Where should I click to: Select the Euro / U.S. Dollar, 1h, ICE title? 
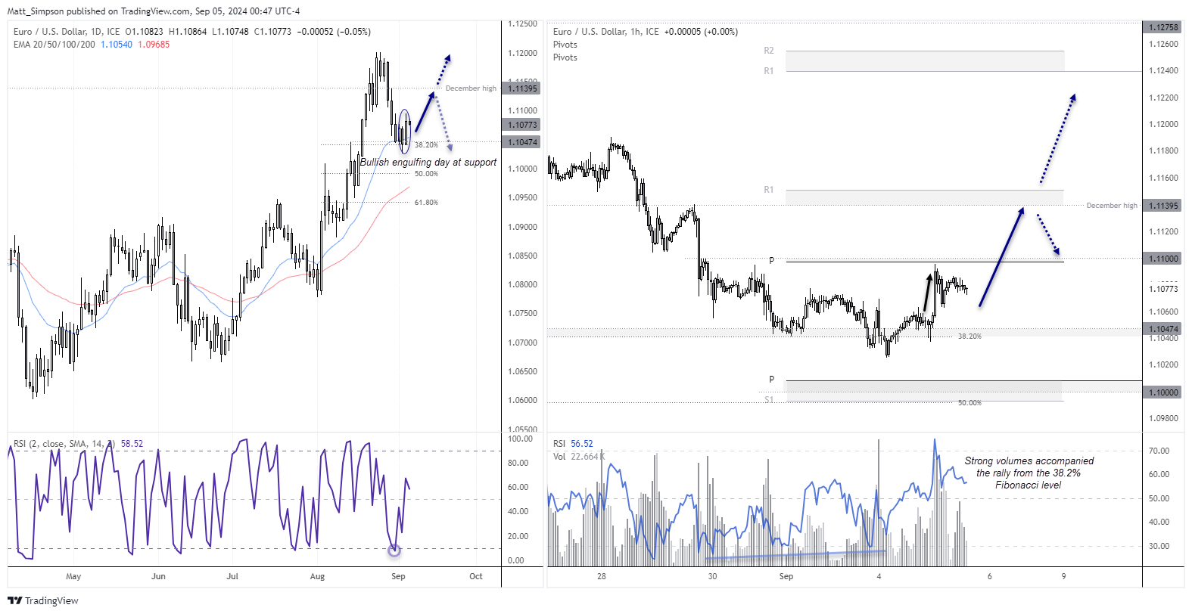click(x=606, y=32)
